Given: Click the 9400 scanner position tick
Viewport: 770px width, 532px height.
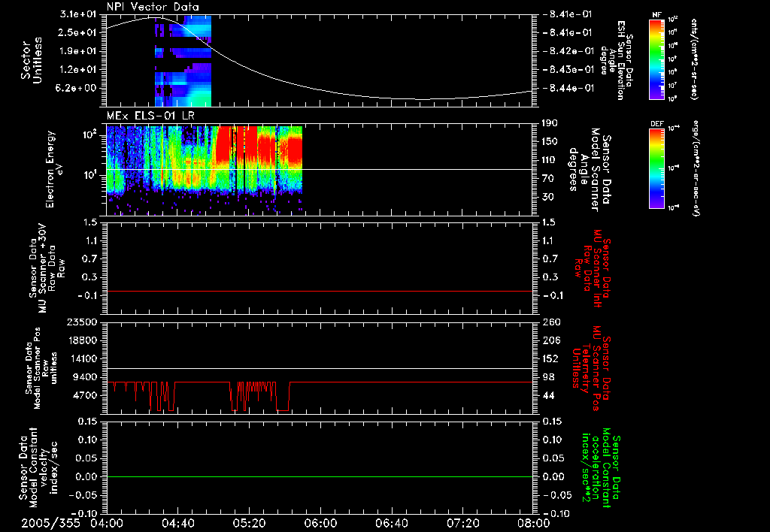Looking at the screenshot, I should (x=85, y=377).
